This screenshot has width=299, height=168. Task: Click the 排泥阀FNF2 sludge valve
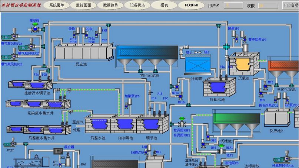(x=182, y=123)
